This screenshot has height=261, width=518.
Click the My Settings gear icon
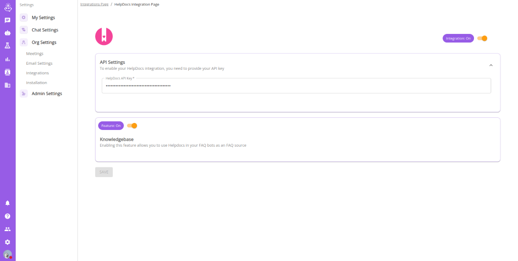[x=24, y=18]
